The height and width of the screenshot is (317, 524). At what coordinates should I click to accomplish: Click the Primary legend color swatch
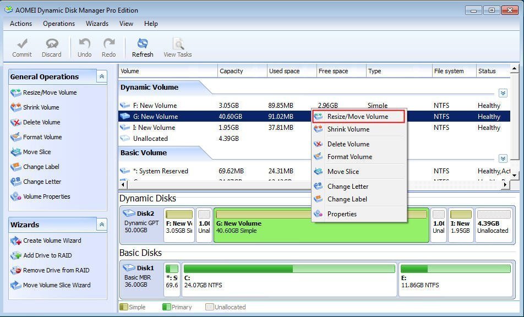tap(166, 307)
